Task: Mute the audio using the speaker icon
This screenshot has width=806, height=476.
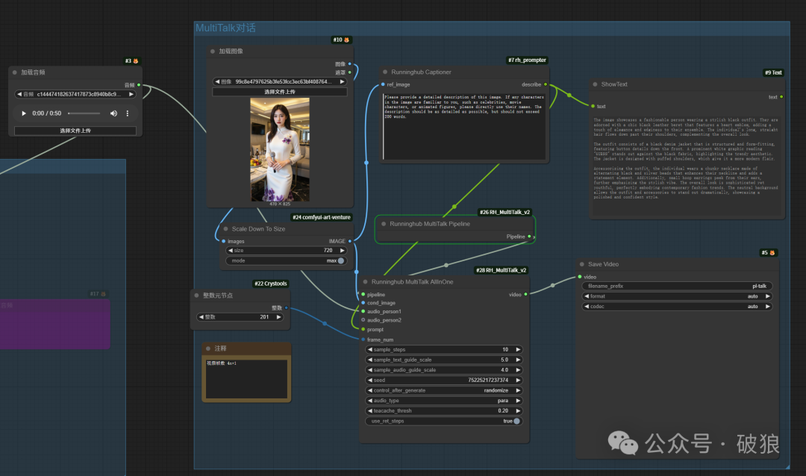Action: click(x=113, y=113)
